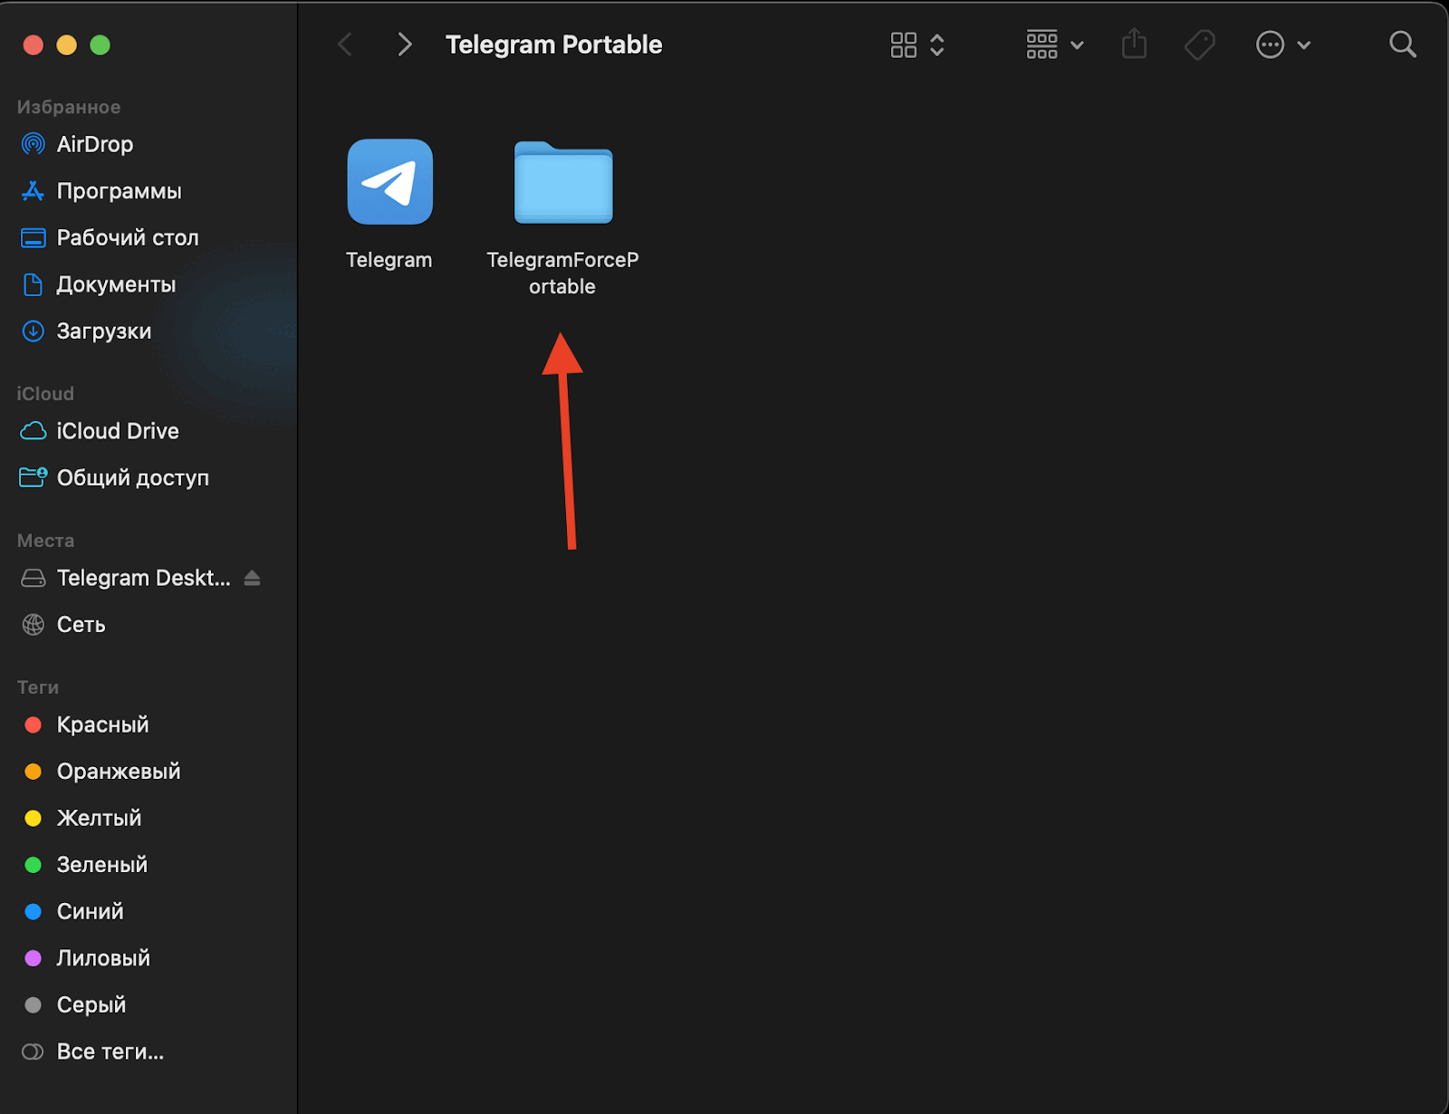This screenshot has width=1449, height=1114.
Task: Open the Telegram app icon
Action: 389,181
